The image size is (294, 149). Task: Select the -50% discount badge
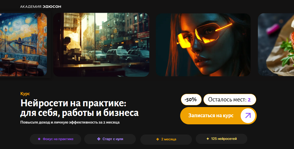tap(191, 99)
